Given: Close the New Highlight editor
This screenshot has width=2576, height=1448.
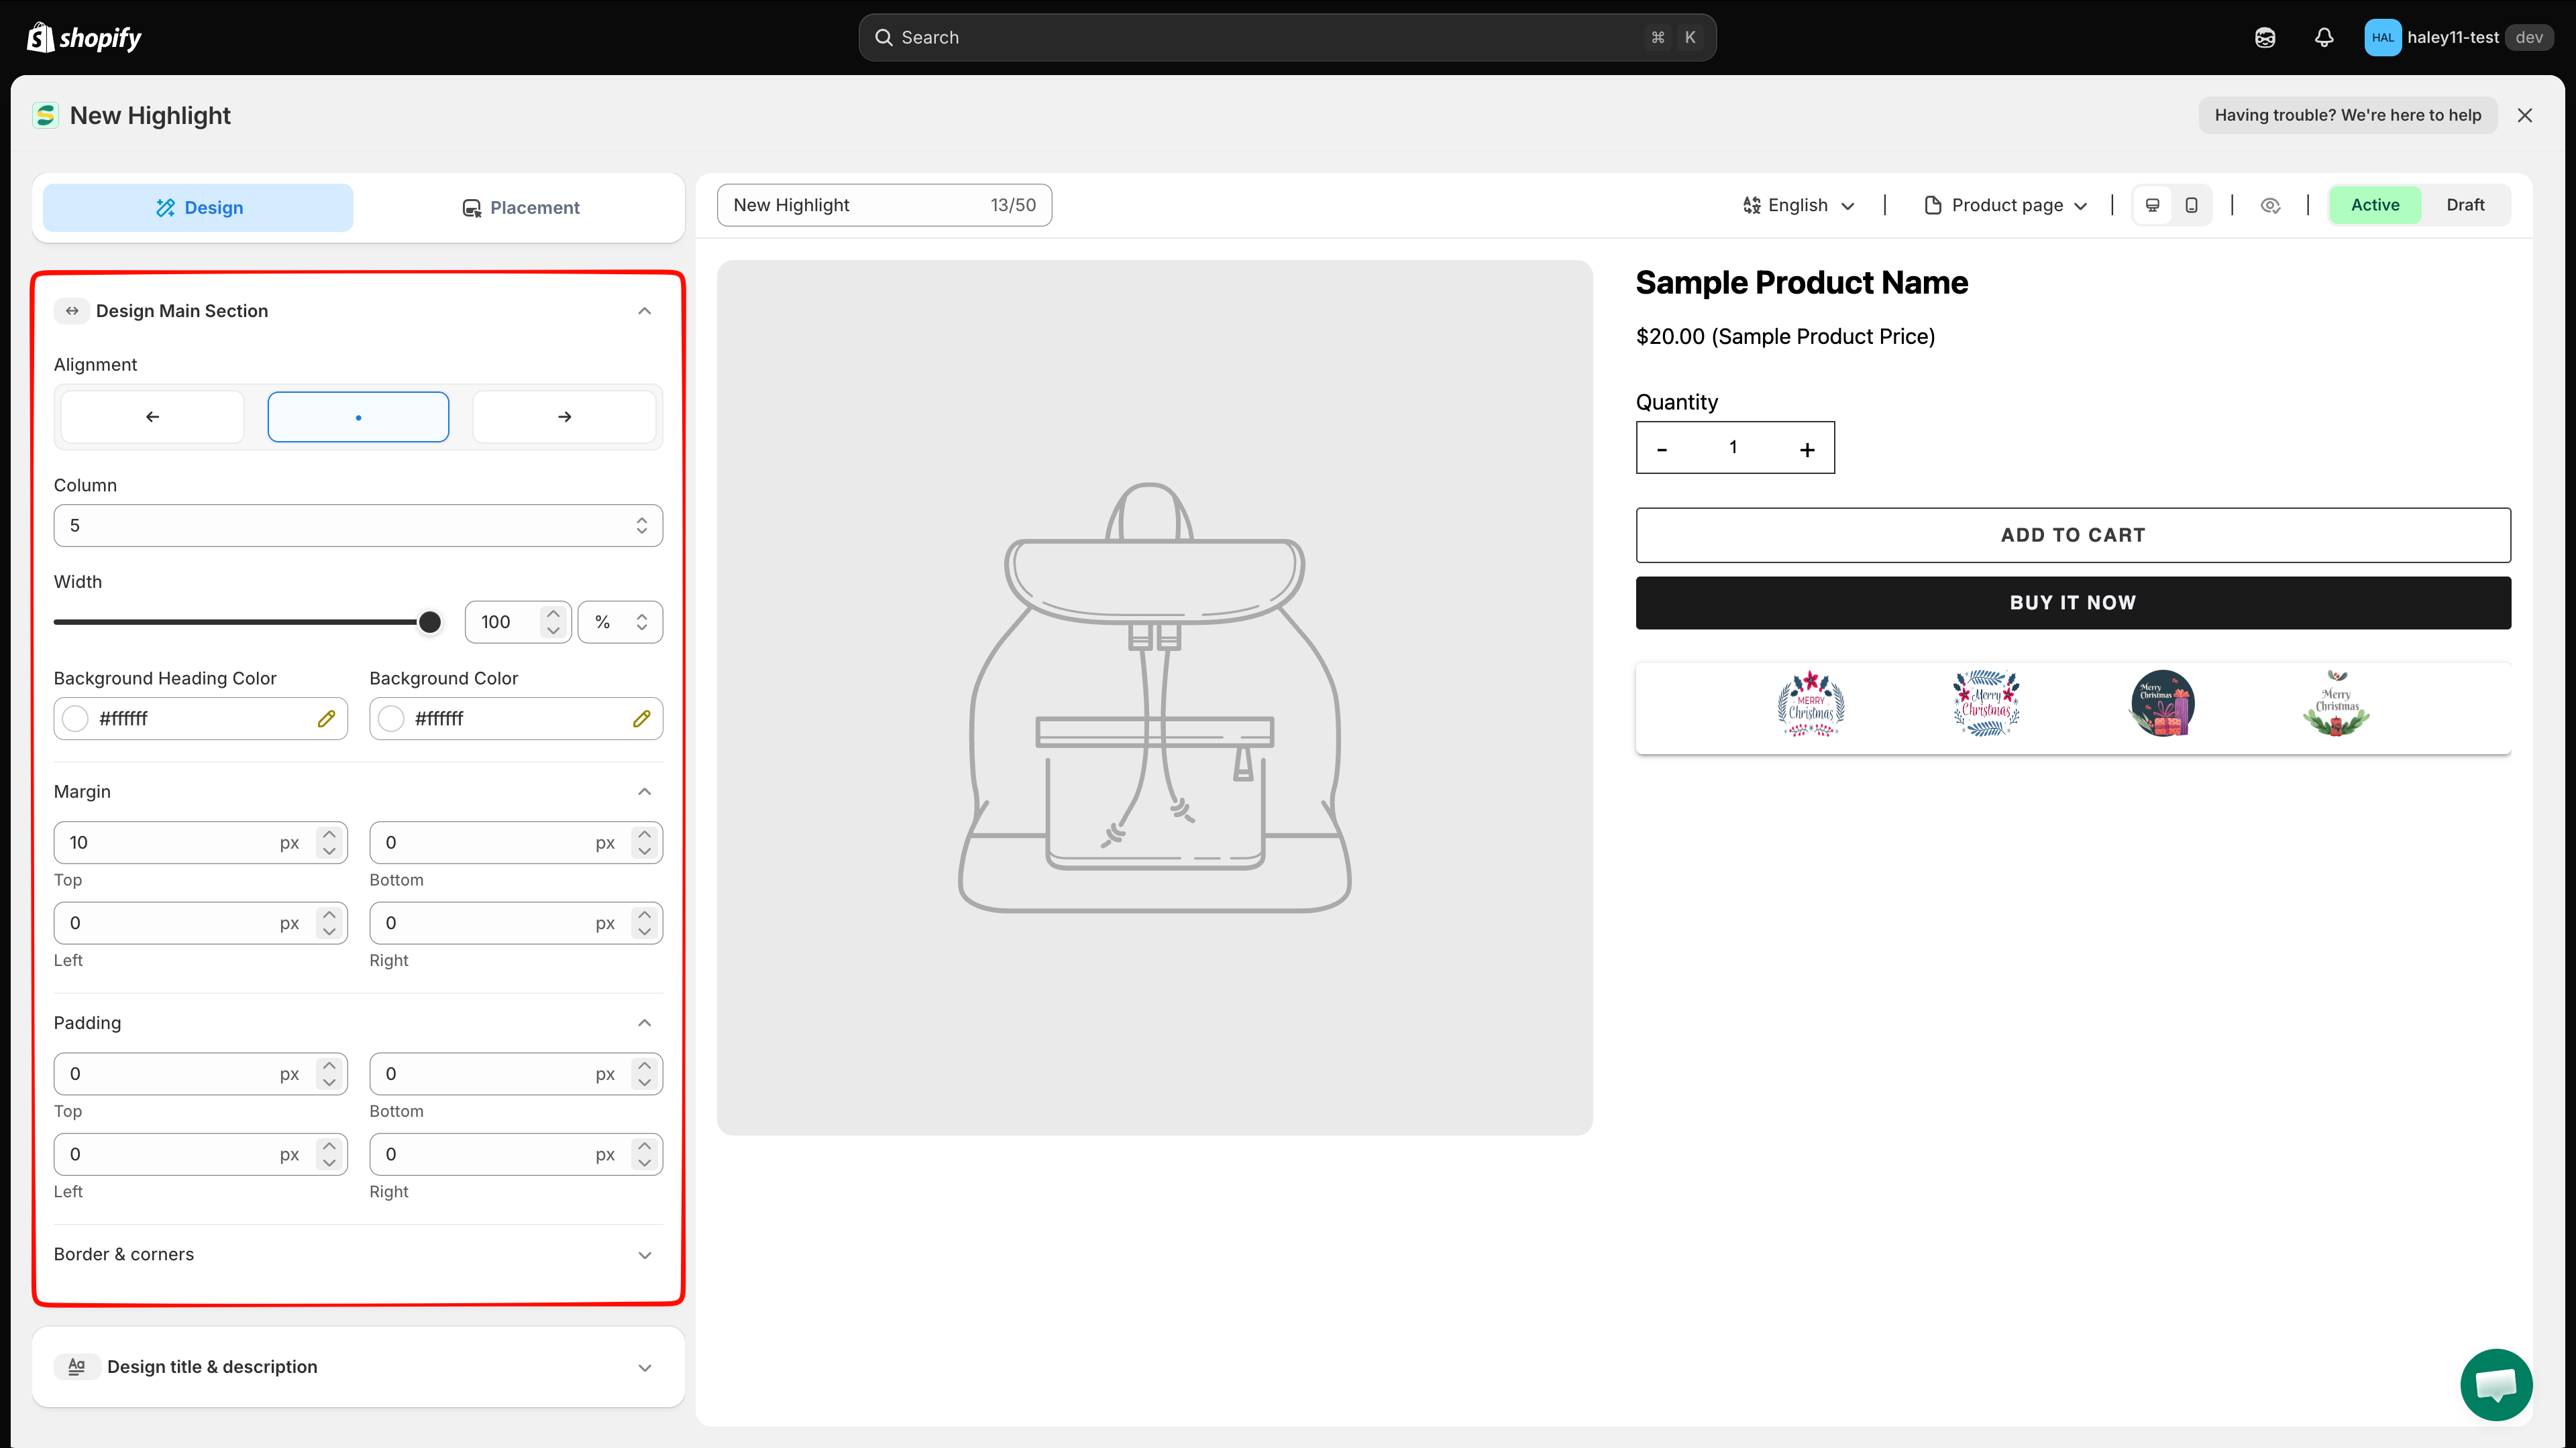Looking at the screenshot, I should [2525, 115].
